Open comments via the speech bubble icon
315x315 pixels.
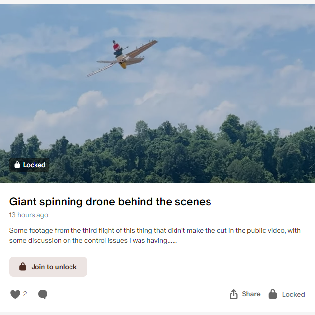click(x=43, y=294)
